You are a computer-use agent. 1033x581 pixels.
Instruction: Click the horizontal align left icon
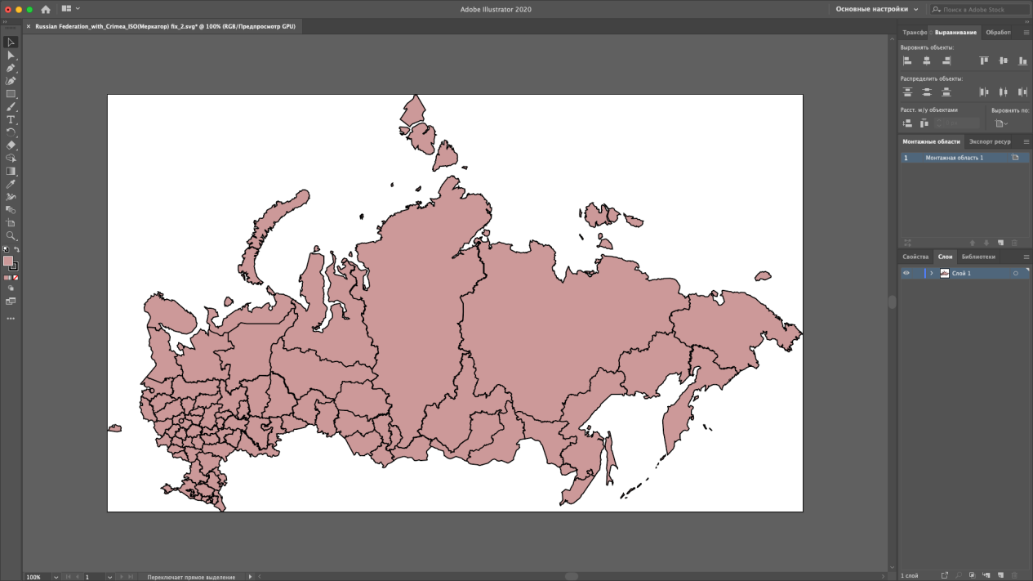[907, 60]
